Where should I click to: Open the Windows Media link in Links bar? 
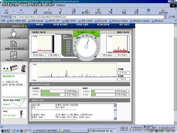119,21
